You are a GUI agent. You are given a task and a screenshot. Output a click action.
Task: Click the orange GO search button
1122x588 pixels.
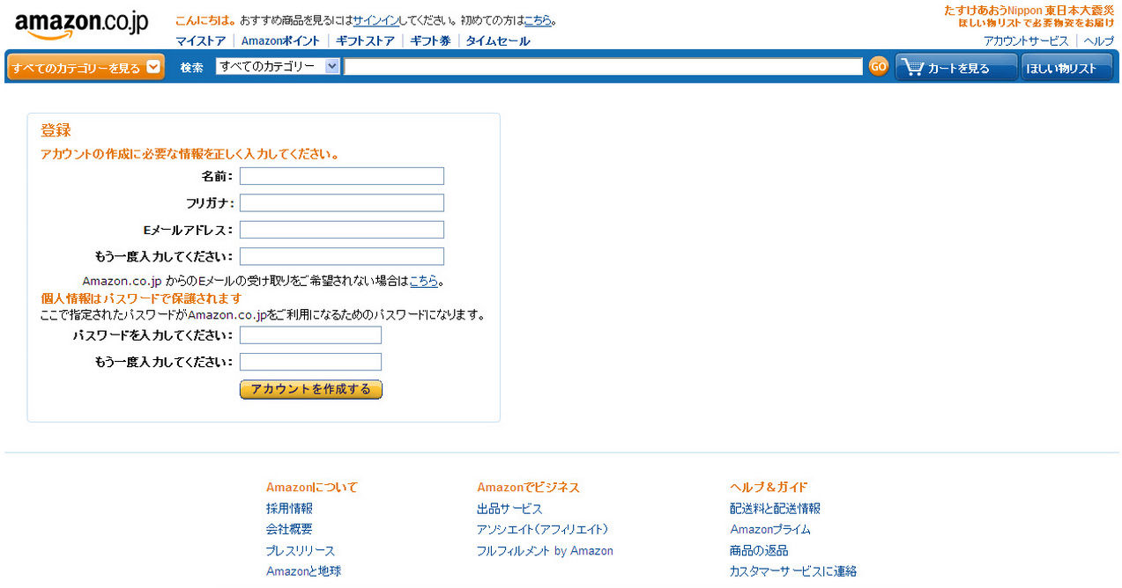(878, 66)
